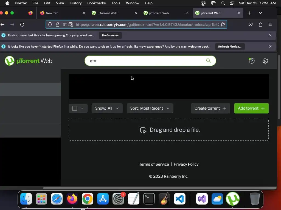Click the permissions icon in the address bar

[x=65, y=24]
